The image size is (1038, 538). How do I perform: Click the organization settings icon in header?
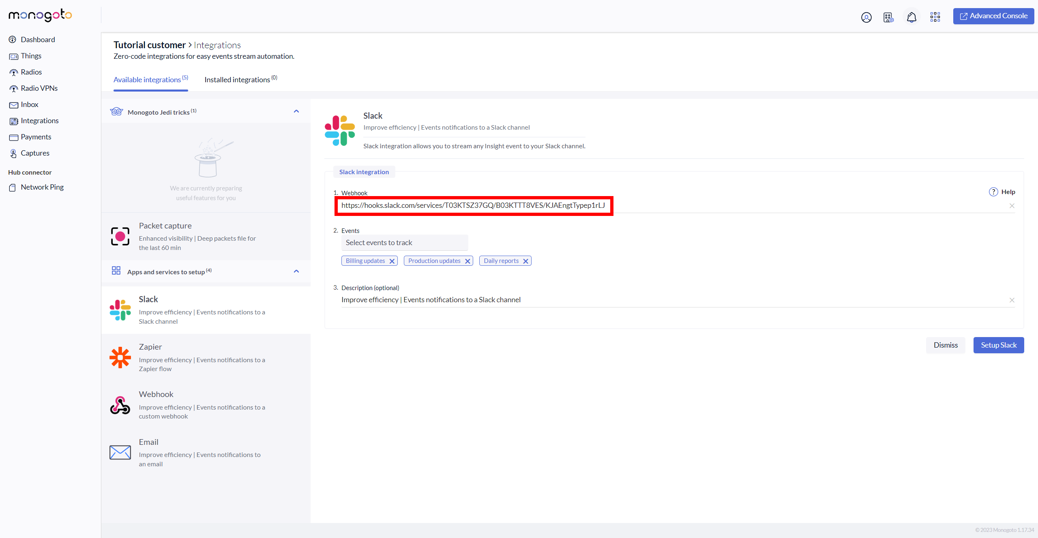point(888,17)
